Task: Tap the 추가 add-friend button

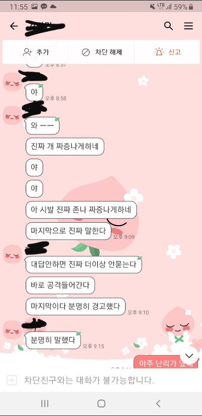Action: pyautogui.click(x=36, y=52)
